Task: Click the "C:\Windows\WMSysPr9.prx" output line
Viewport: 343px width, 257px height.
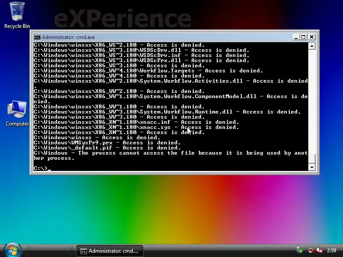Action: pos(107,143)
